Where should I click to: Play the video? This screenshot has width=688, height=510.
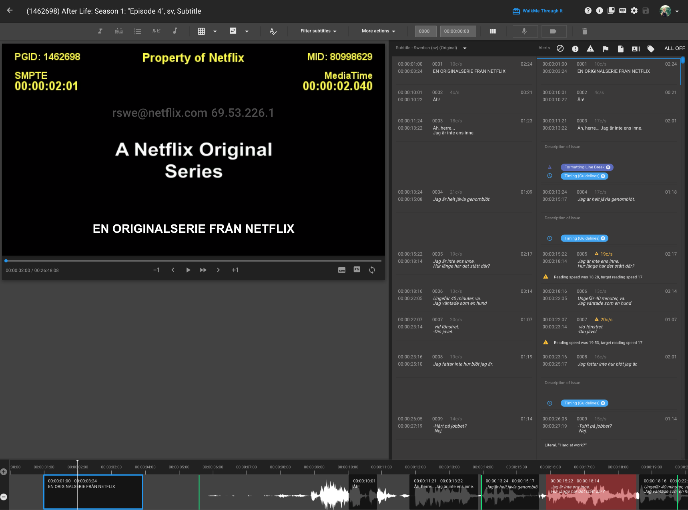click(188, 270)
